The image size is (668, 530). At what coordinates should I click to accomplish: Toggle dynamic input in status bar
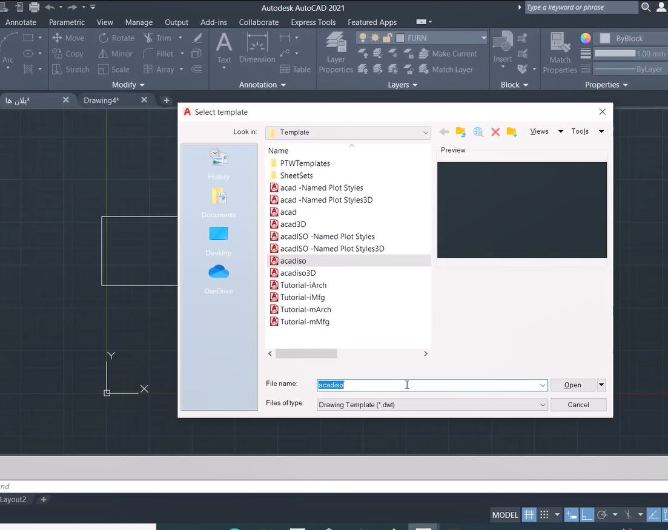pyautogui.click(x=571, y=515)
